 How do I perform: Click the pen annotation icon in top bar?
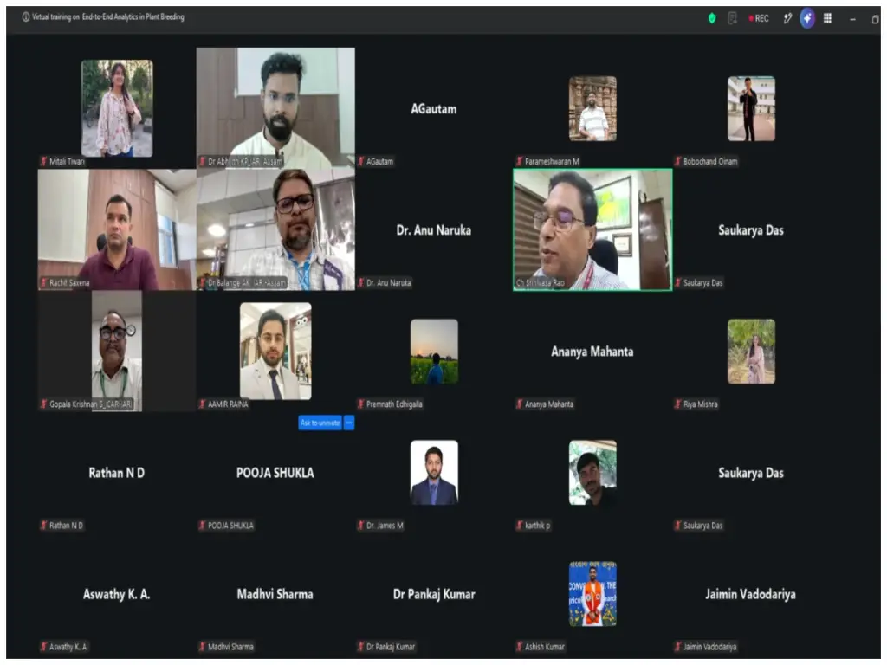click(787, 19)
